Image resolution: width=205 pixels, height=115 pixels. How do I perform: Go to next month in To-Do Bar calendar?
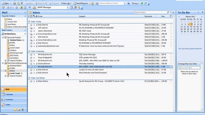click(x=202, y=17)
